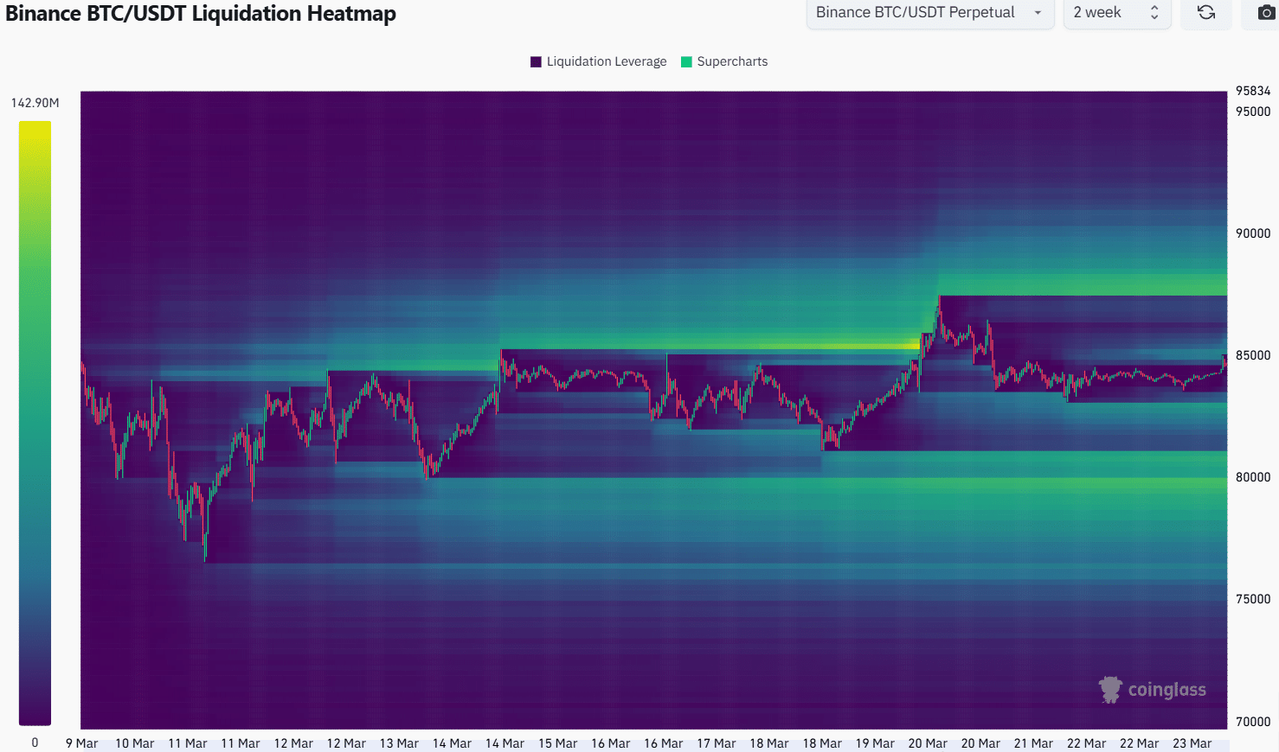The height and width of the screenshot is (752, 1279).
Task: Toggle Supercharts legend series
Action: 724,61
